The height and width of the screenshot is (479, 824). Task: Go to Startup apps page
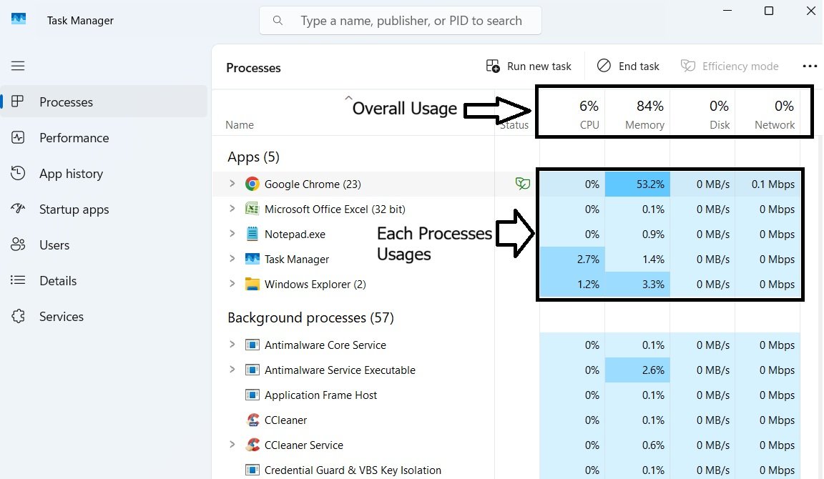(104, 209)
